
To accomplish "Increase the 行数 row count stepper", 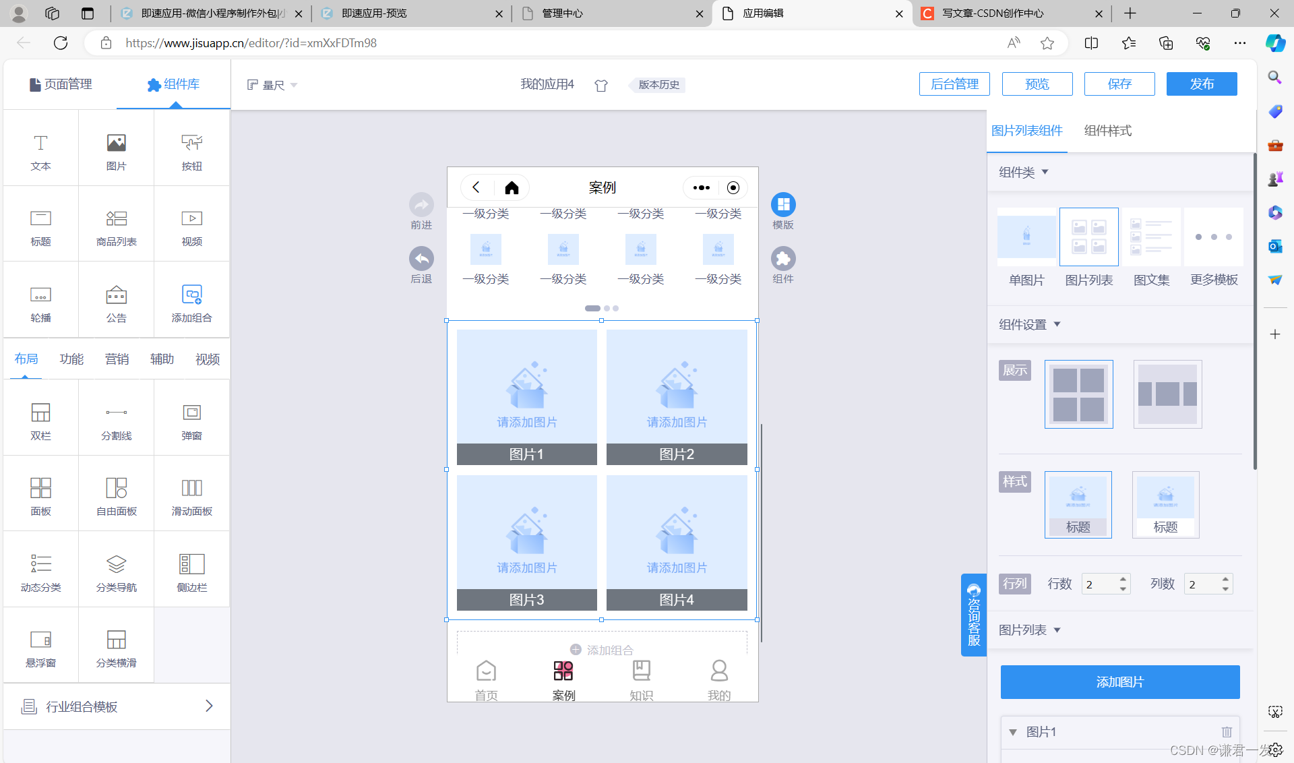I will tap(1123, 579).
